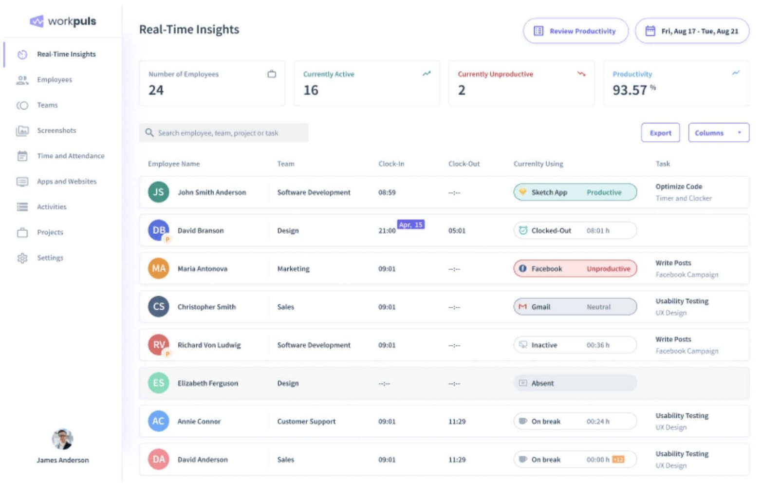Image resolution: width=779 pixels, height=485 pixels.
Task: Click the Sketch App diamond icon
Action: click(522, 192)
